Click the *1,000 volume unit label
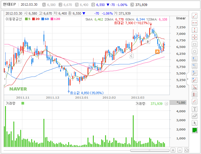Image resolution: width=201 pixels, height=154 pixels. [x=181, y=102]
